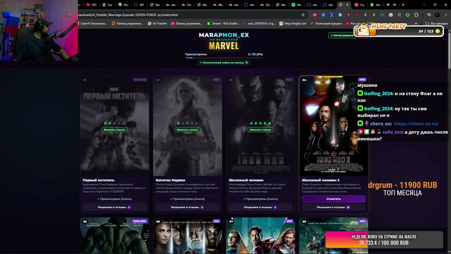Switch to the API tab
451x254 pixels.
click(x=139, y=5)
